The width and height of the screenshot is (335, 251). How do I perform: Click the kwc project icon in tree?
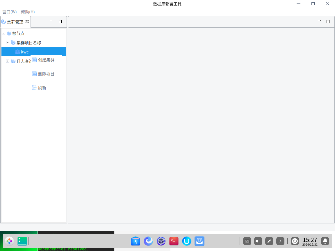pyautogui.click(x=18, y=52)
